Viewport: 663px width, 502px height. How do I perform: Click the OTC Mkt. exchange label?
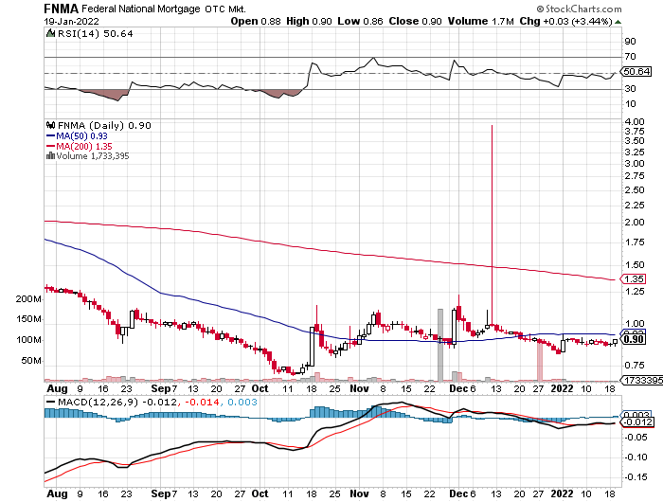coord(225,9)
